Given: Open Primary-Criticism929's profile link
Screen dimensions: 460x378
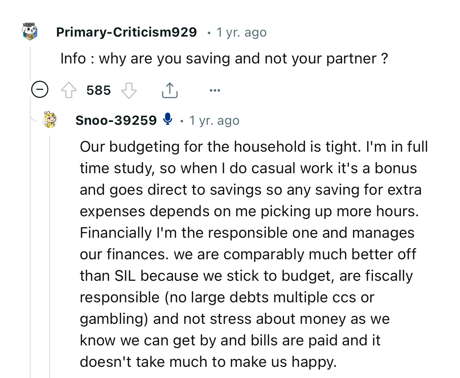Looking at the screenshot, I should pos(126,32).
